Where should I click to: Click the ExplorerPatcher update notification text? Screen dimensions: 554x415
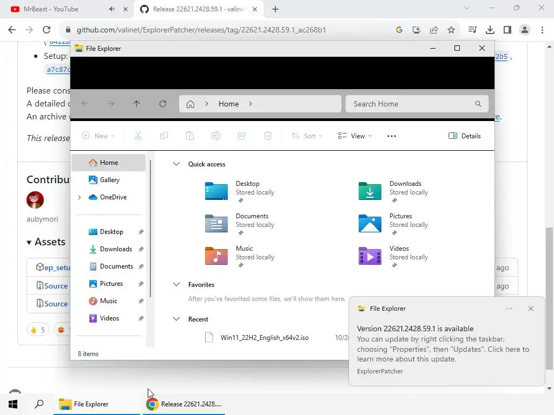pyautogui.click(x=443, y=344)
